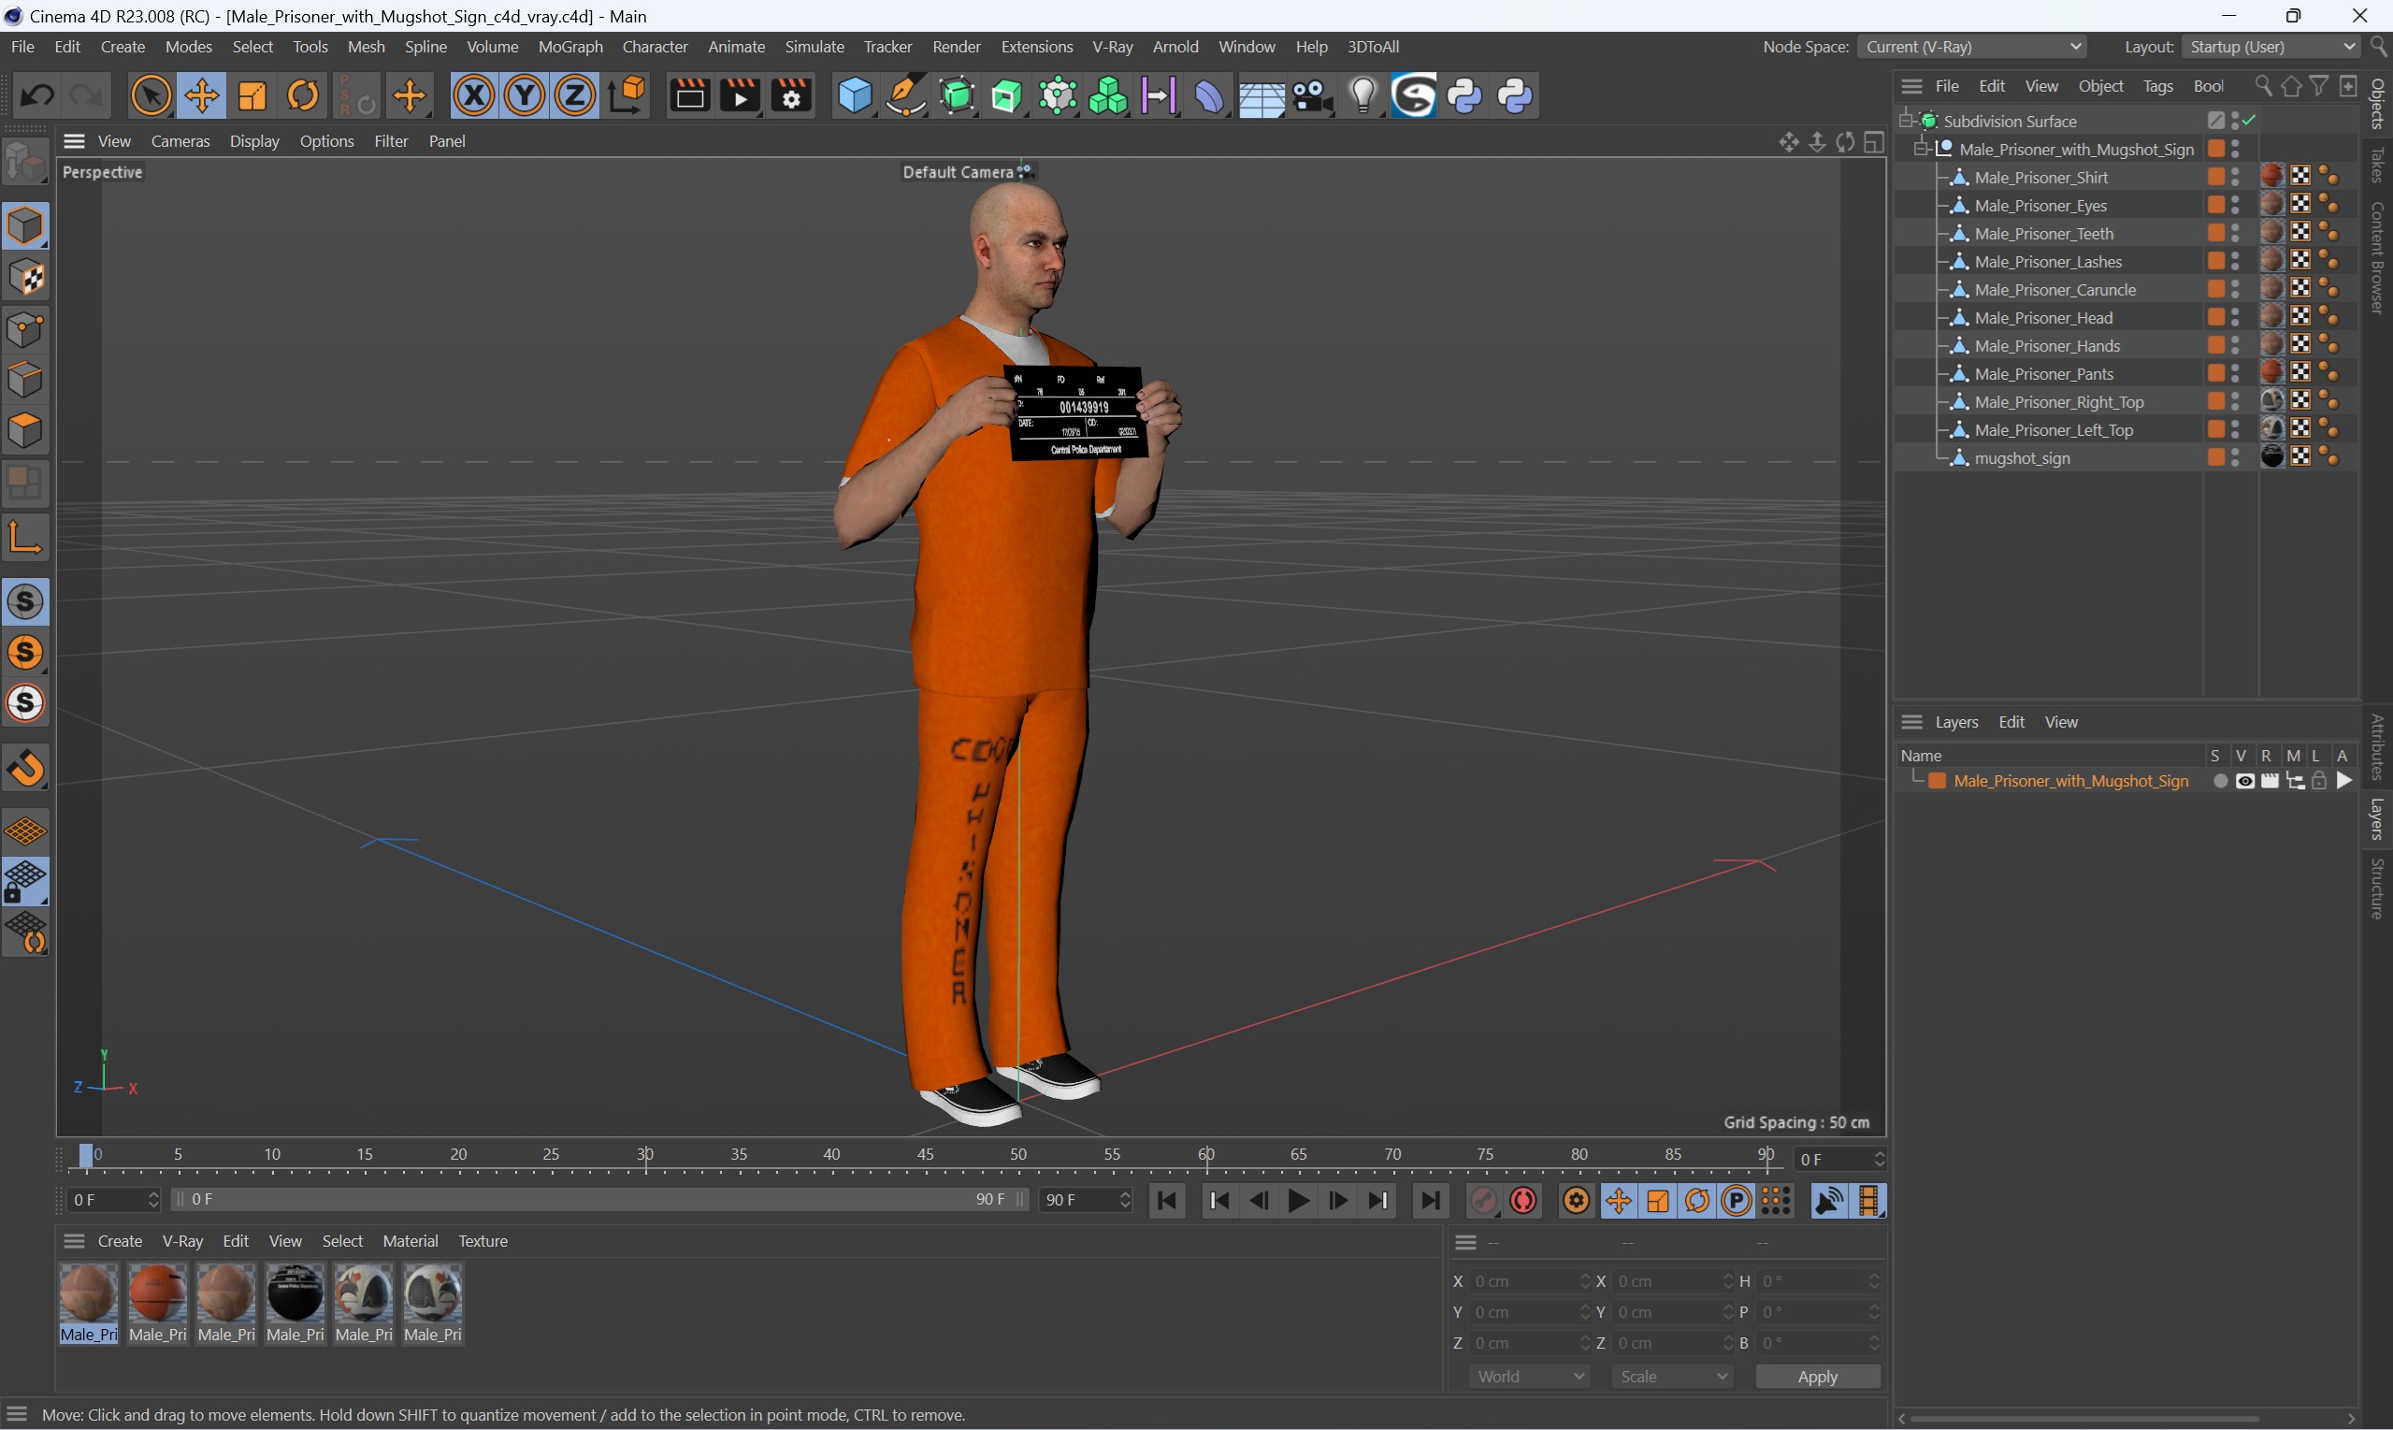Toggle X axis lock

474,95
